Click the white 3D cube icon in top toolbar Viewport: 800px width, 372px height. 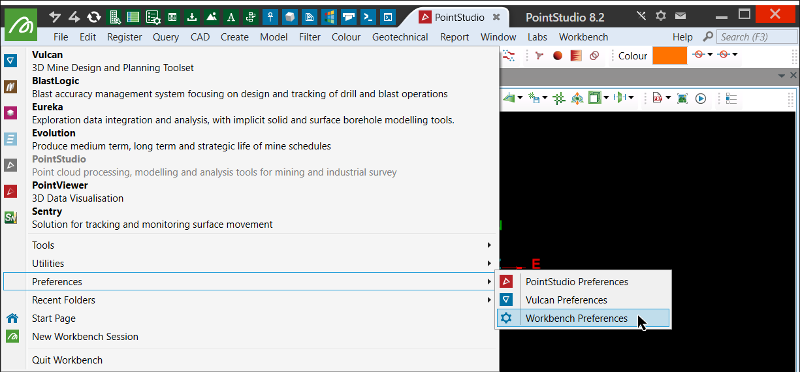[x=289, y=17]
